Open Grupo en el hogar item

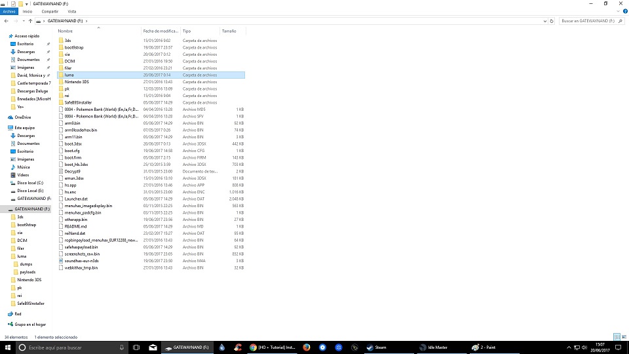30,324
